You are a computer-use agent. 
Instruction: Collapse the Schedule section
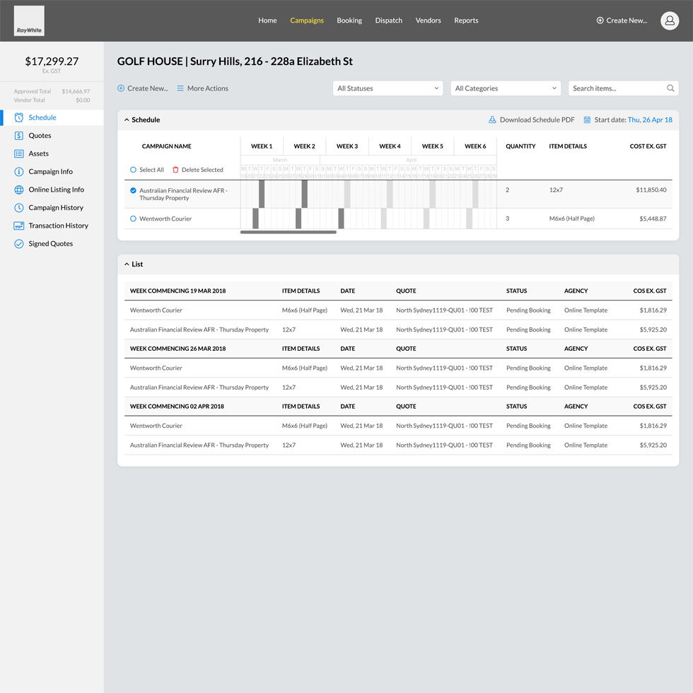tap(128, 120)
